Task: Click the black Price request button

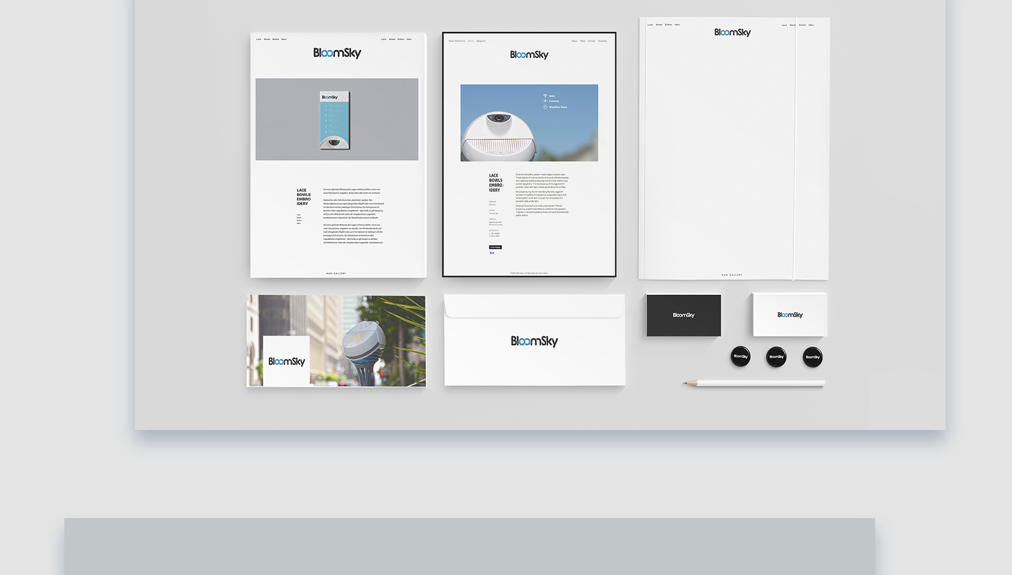Action: [495, 247]
